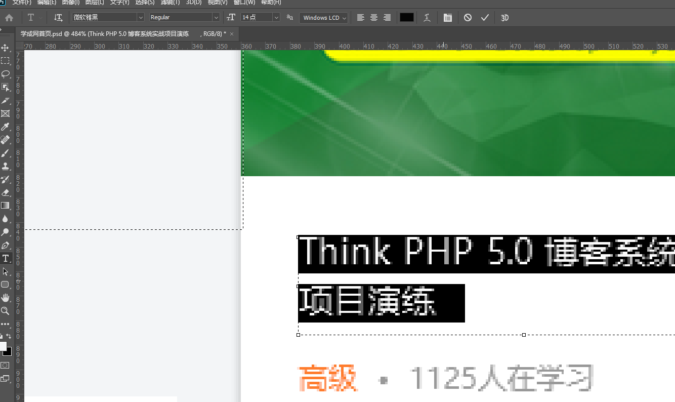
Task: Select the Eraser tool
Action: (x=5, y=192)
